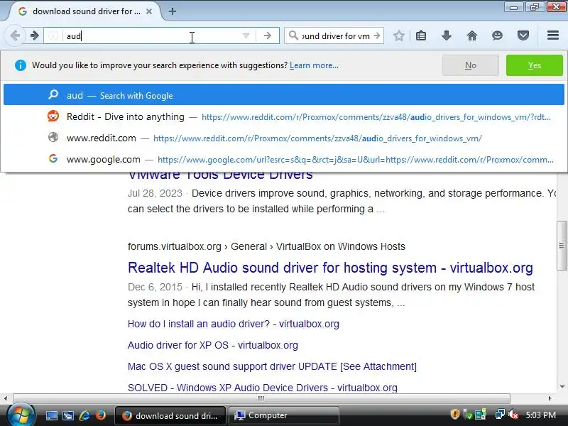Open Realtek HD Audio sound driver result
568x426 pixels.
[x=330, y=268]
